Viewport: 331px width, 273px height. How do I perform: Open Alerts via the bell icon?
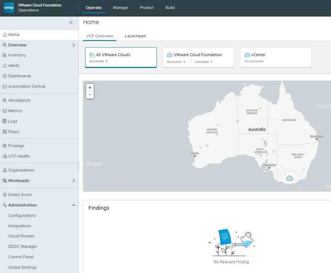click(5, 65)
